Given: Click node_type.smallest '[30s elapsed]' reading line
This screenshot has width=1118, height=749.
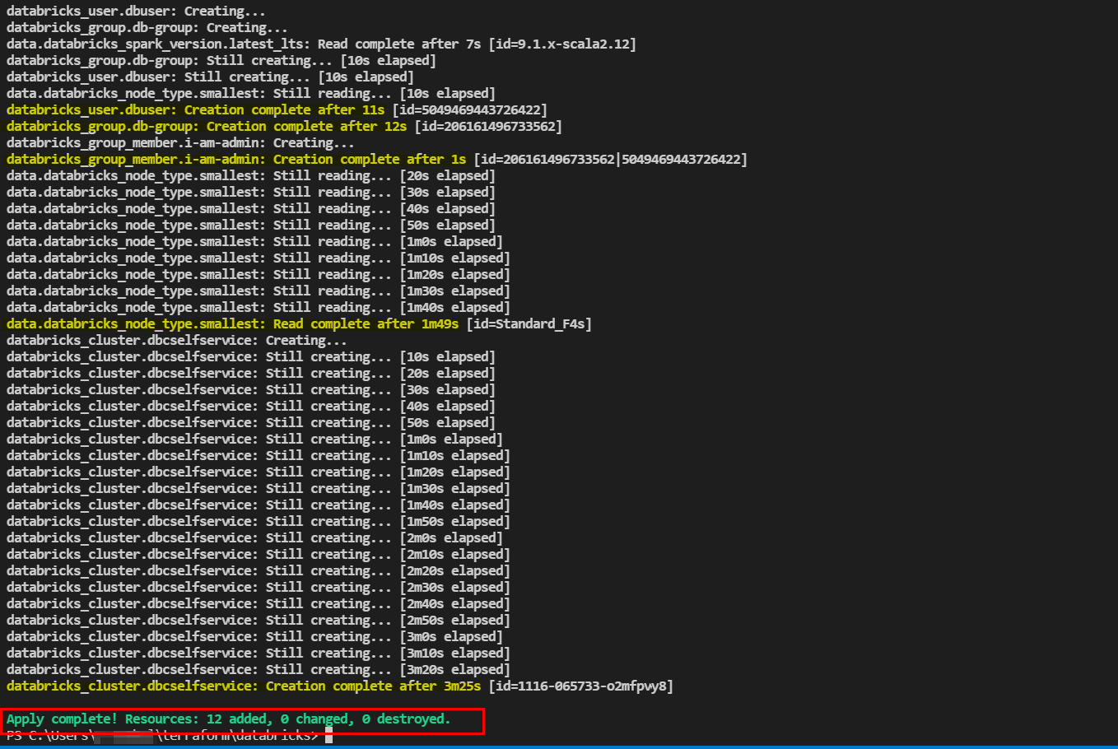Looking at the screenshot, I should [x=251, y=193].
